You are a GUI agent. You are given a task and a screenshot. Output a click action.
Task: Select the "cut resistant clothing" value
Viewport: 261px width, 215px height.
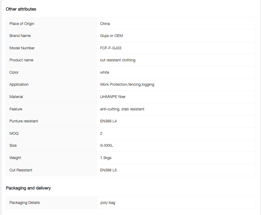click(x=118, y=60)
